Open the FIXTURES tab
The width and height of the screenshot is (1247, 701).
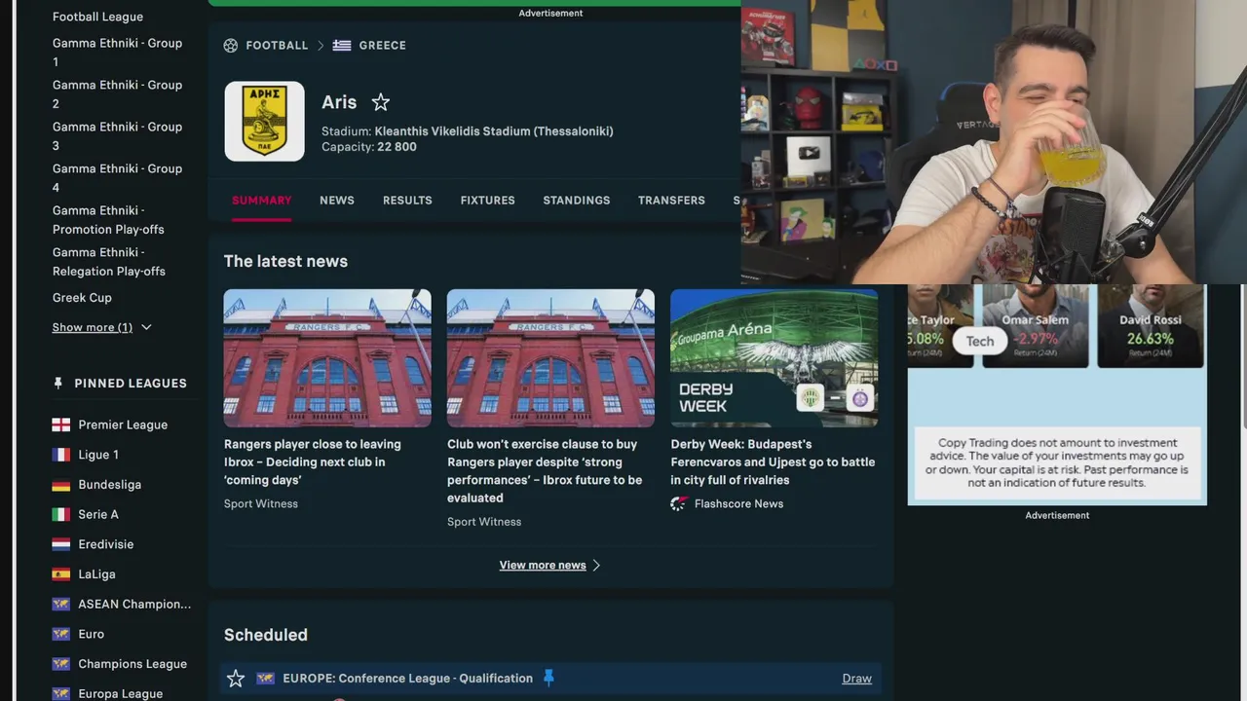[x=488, y=200]
